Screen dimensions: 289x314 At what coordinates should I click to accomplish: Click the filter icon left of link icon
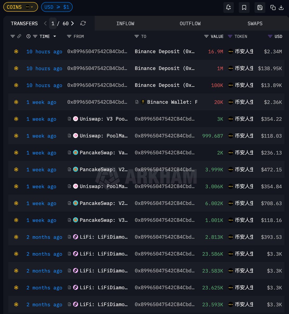[x=13, y=36]
